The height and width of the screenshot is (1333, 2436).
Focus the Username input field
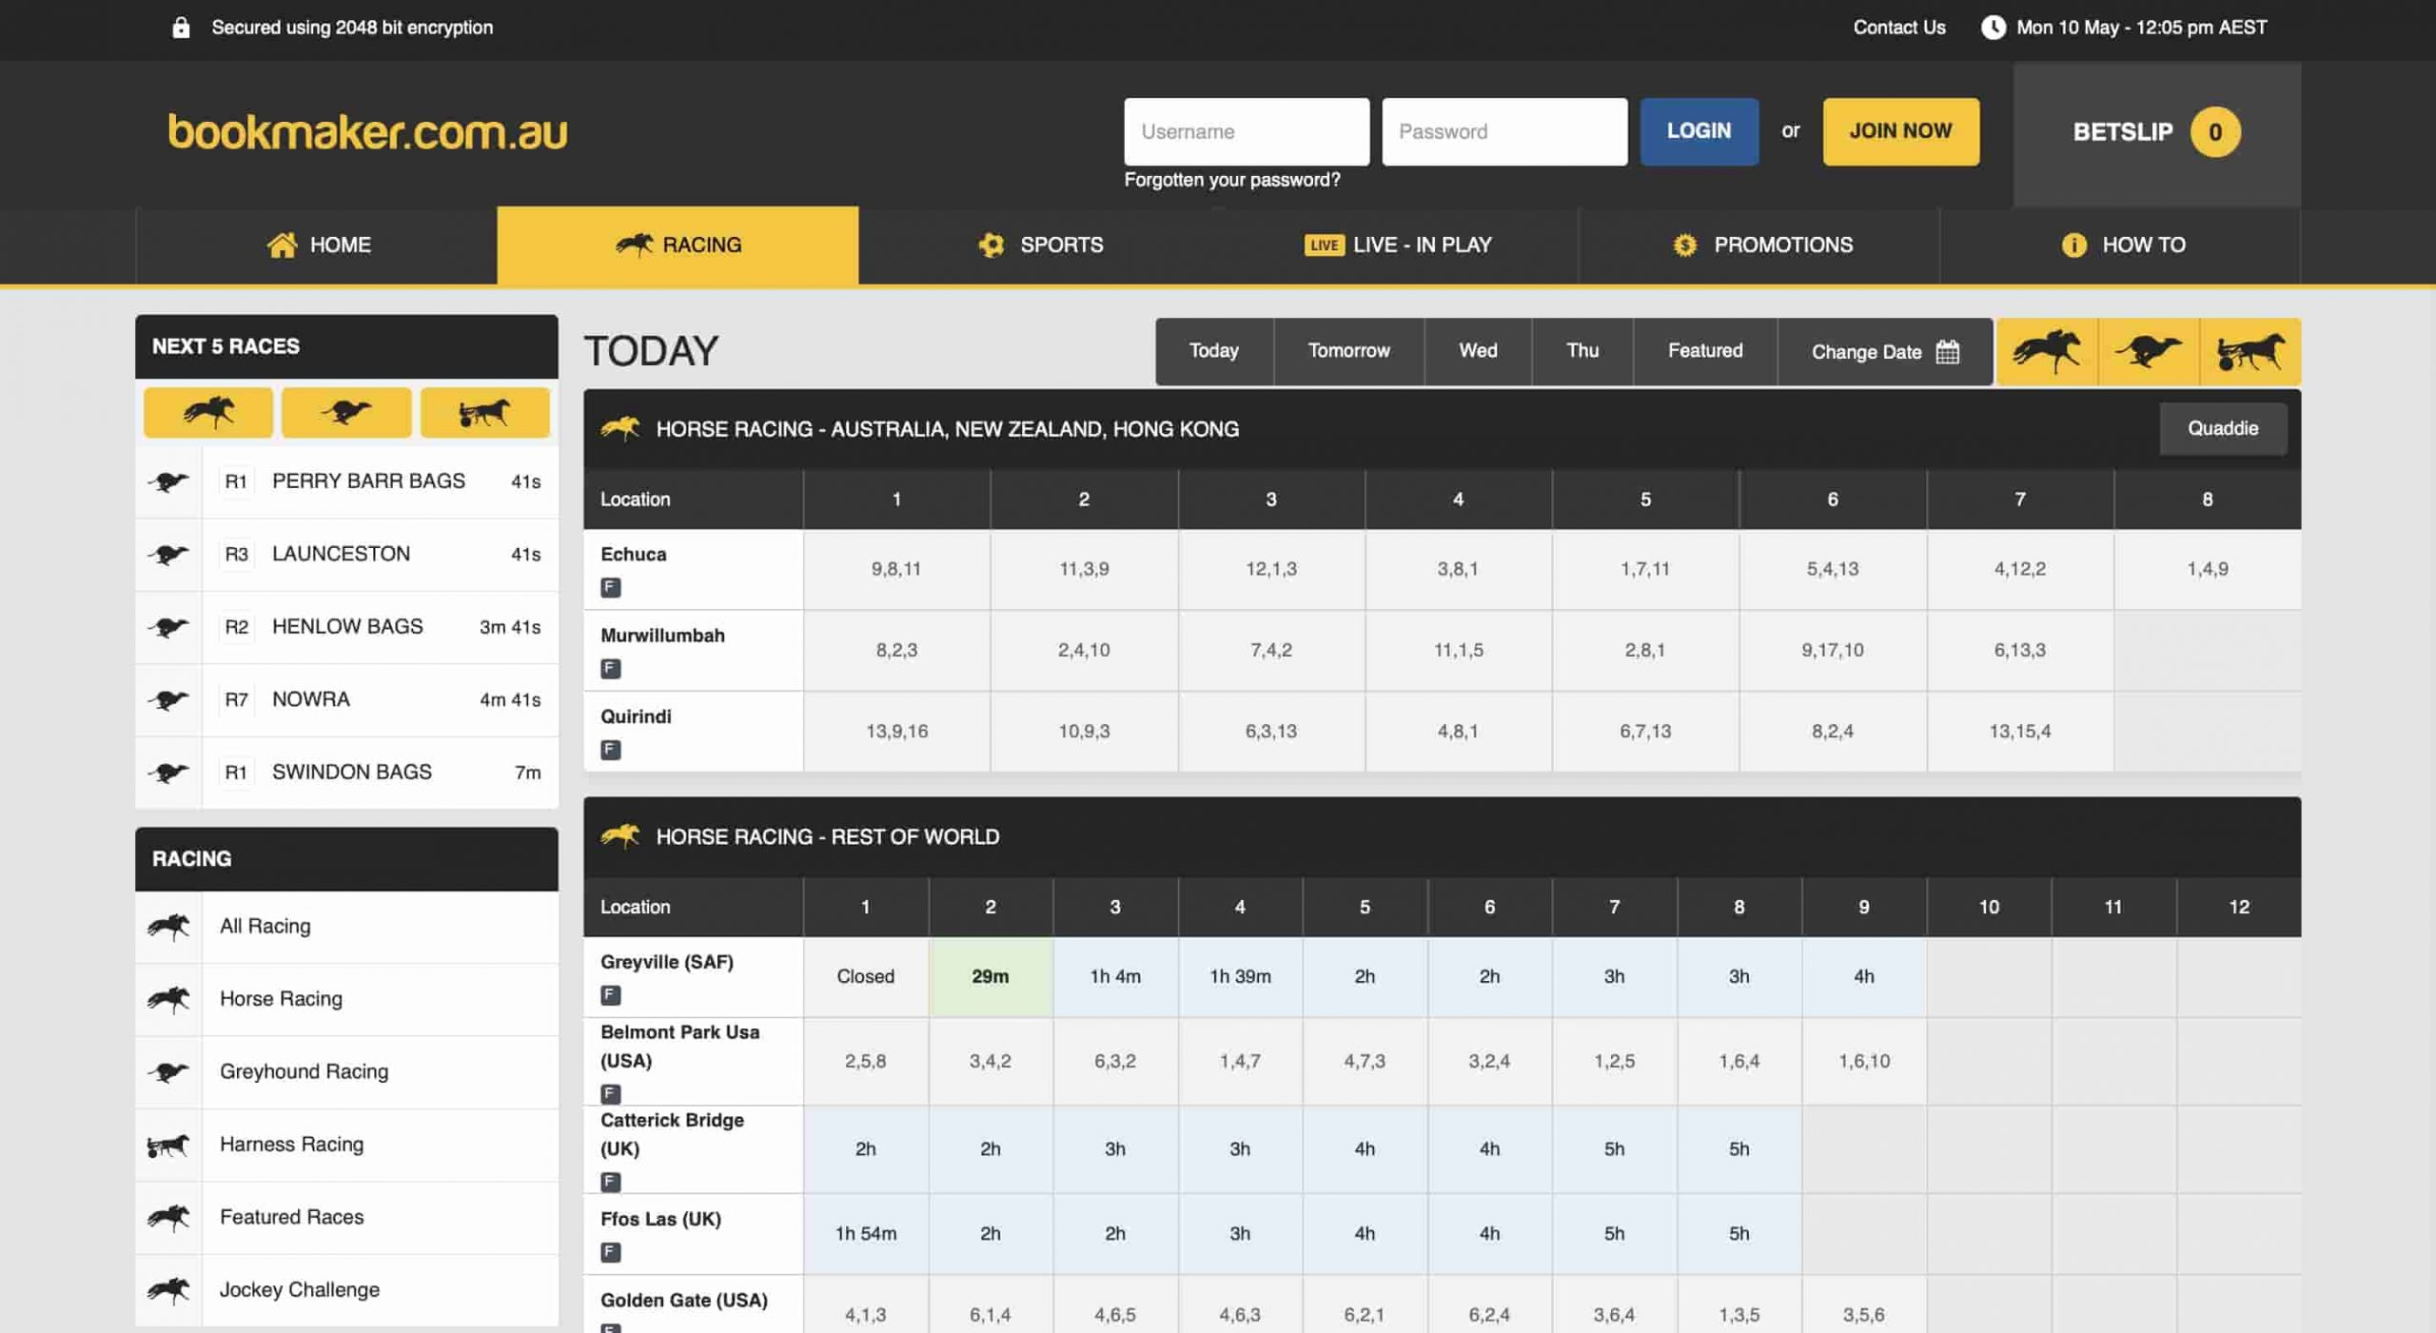(1246, 131)
